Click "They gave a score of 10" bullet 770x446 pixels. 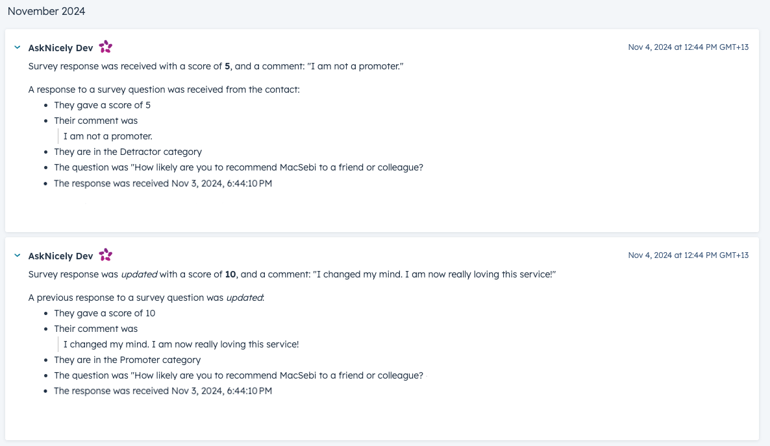click(x=105, y=313)
